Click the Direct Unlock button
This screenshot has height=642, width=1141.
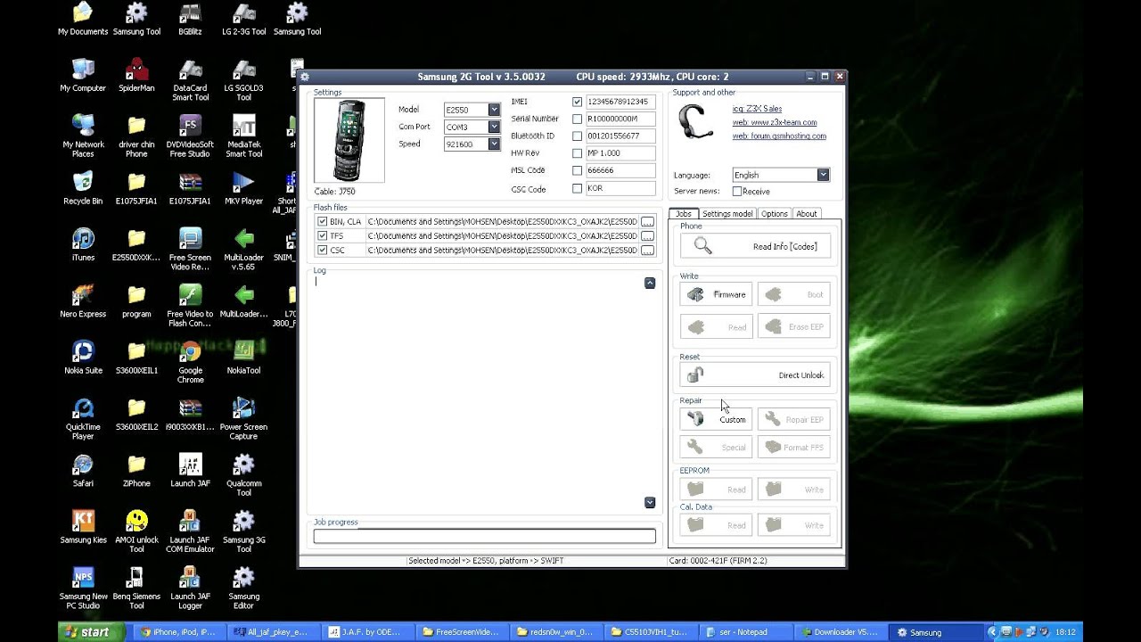[x=755, y=374]
